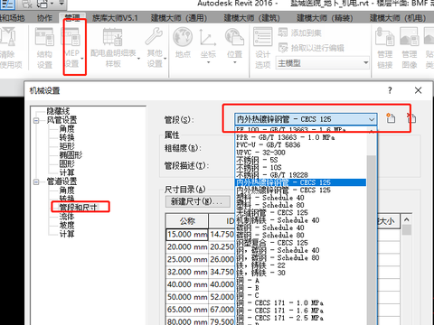Select 流体 under 管道设置

pyautogui.click(x=67, y=216)
